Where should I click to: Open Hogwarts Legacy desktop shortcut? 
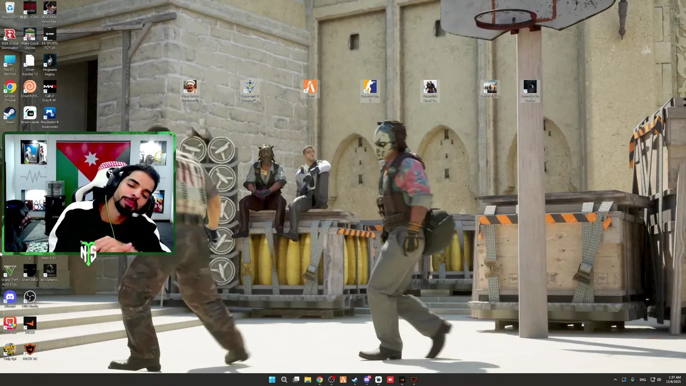[49, 65]
